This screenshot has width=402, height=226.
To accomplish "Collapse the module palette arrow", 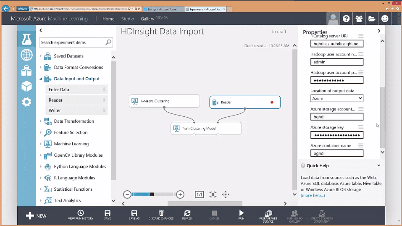I will 41,30.
